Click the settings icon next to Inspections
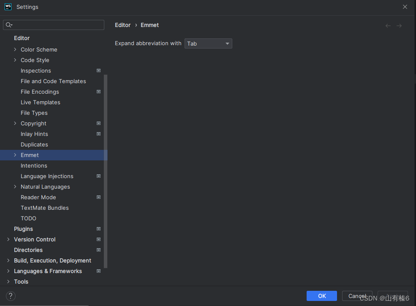The height and width of the screenshot is (306, 416). pos(98,70)
